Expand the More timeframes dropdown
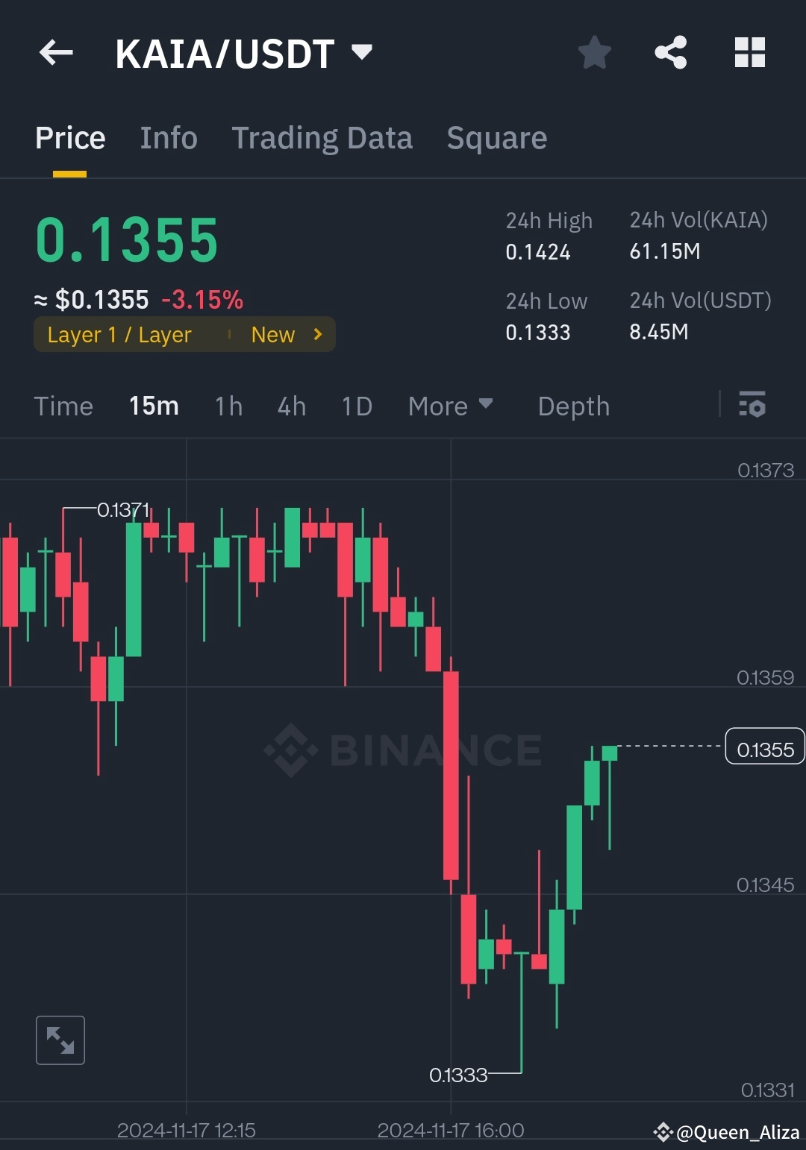 [x=451, y=406]
